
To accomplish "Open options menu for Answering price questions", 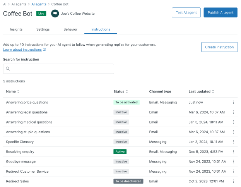I will 233,102.
